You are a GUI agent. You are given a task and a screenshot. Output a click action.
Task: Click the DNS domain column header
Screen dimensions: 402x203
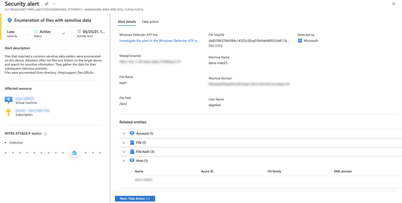[343, 171]
